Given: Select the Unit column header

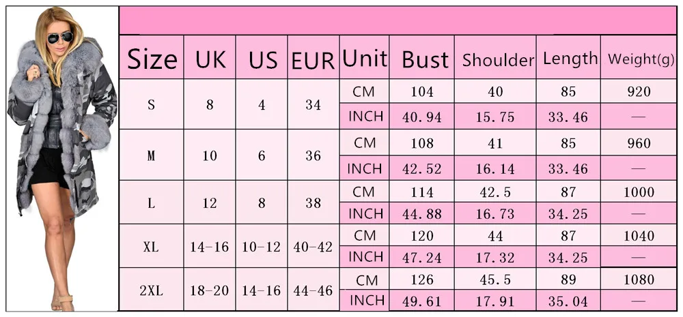Looking at the screenshot, I should [x=365, y=58].
